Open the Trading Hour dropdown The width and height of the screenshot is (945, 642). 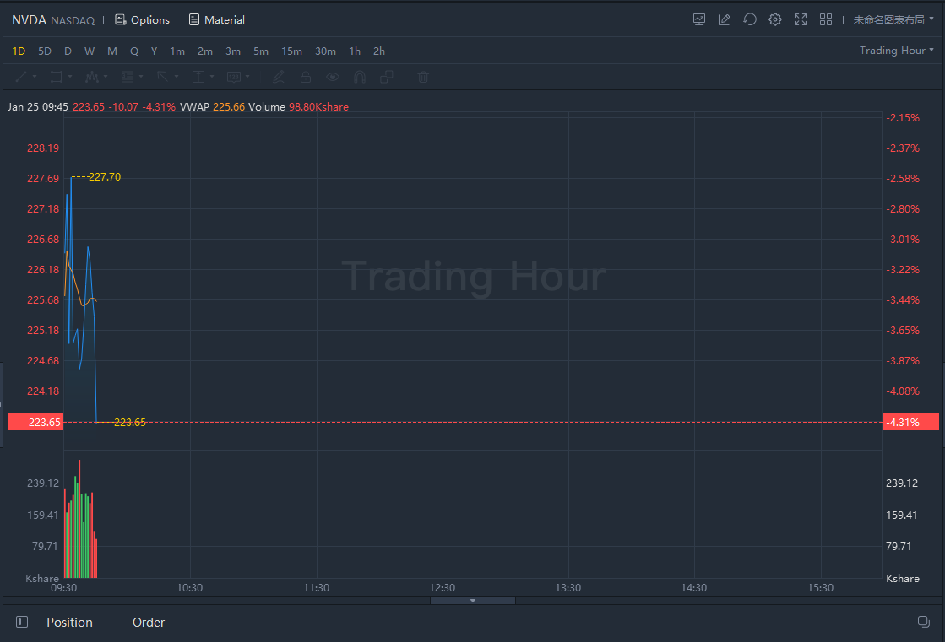tap(897, 51)
